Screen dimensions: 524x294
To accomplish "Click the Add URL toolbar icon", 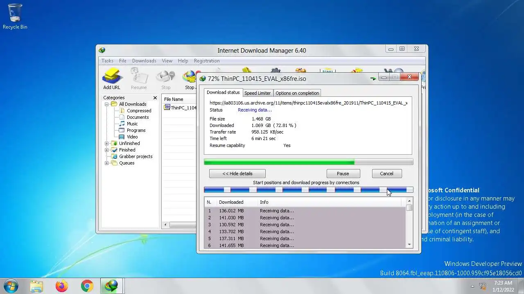I will 112,79.
